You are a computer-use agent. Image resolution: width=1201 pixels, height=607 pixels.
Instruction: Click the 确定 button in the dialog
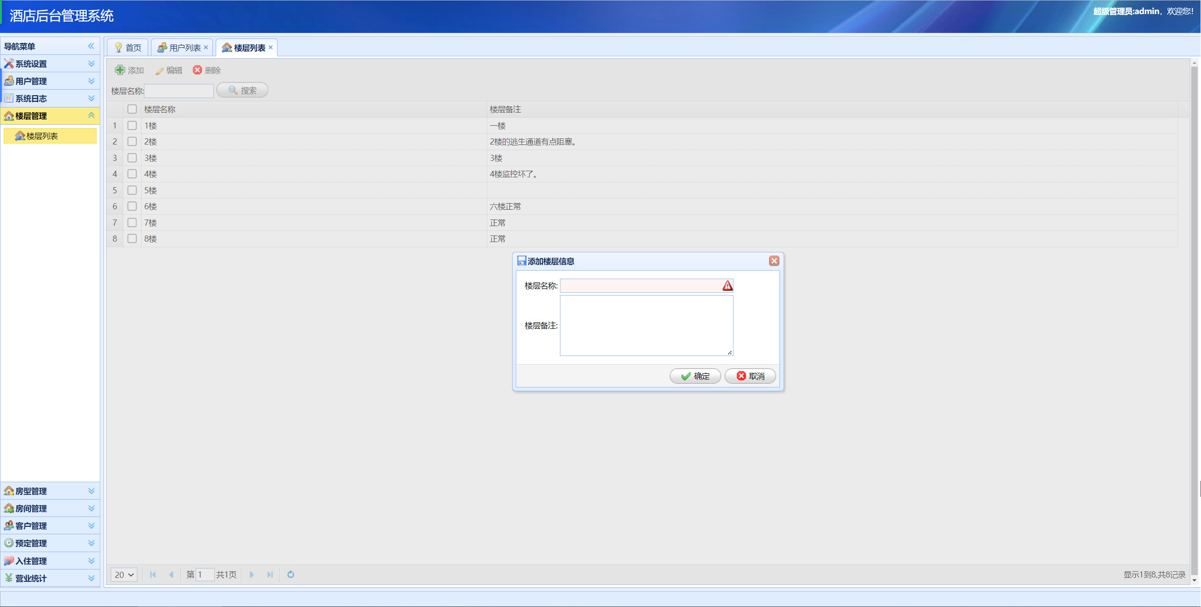(x=695, y=376)
